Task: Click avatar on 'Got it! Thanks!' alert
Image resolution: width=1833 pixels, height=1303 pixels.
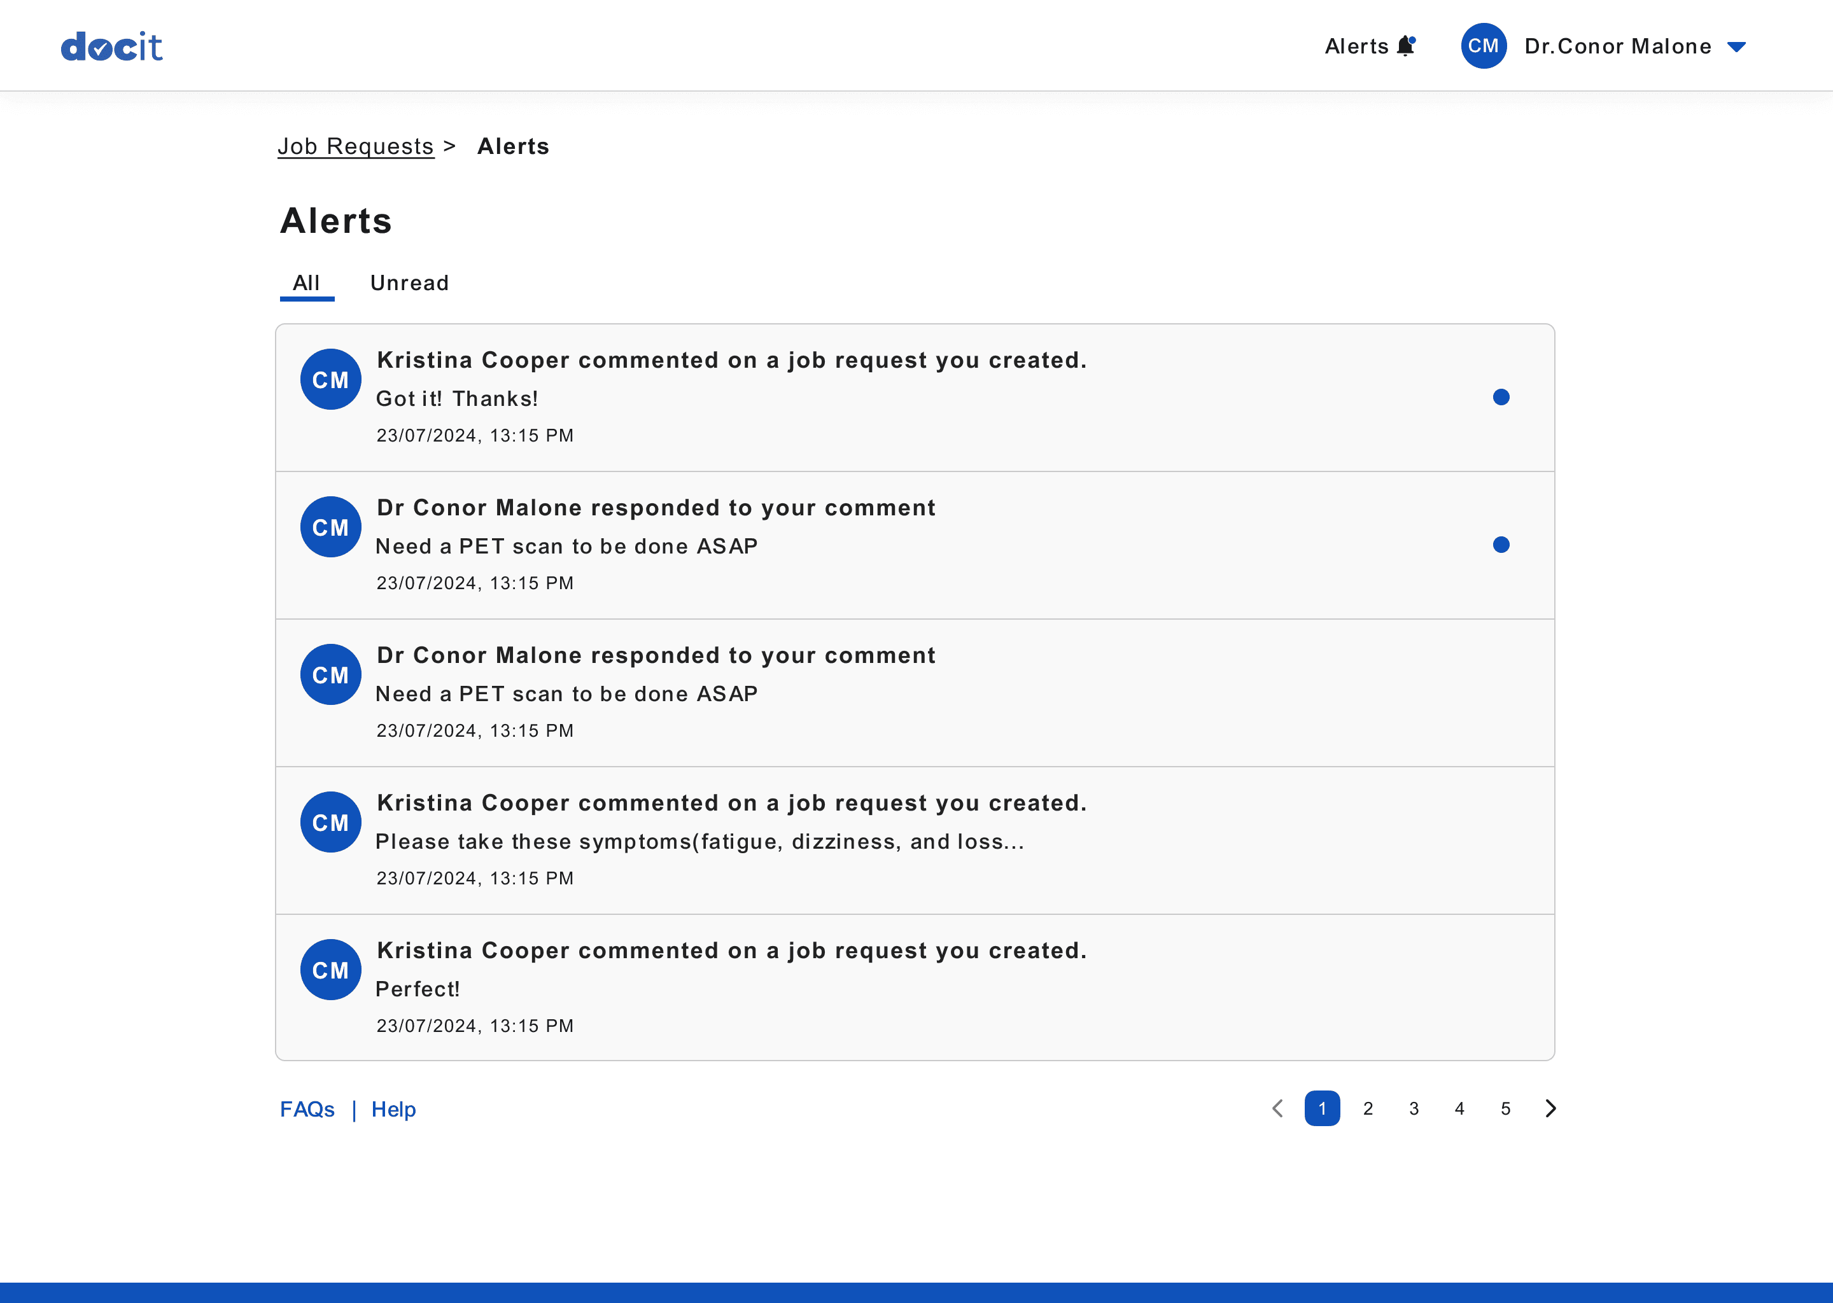Action: coord(330,379)
